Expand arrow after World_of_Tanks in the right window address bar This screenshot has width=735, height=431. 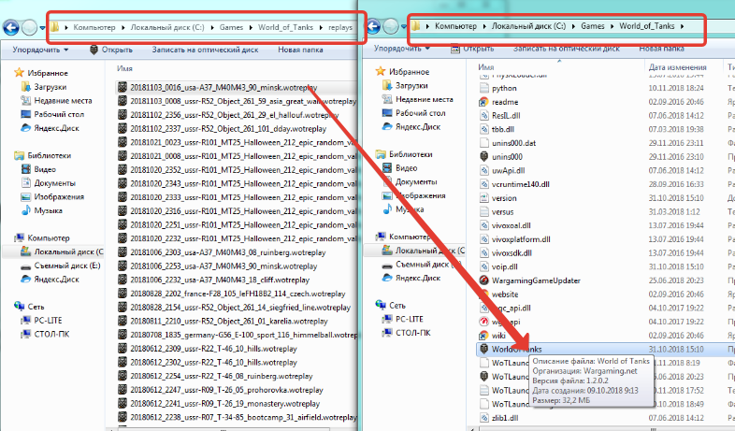coord(682,26)
